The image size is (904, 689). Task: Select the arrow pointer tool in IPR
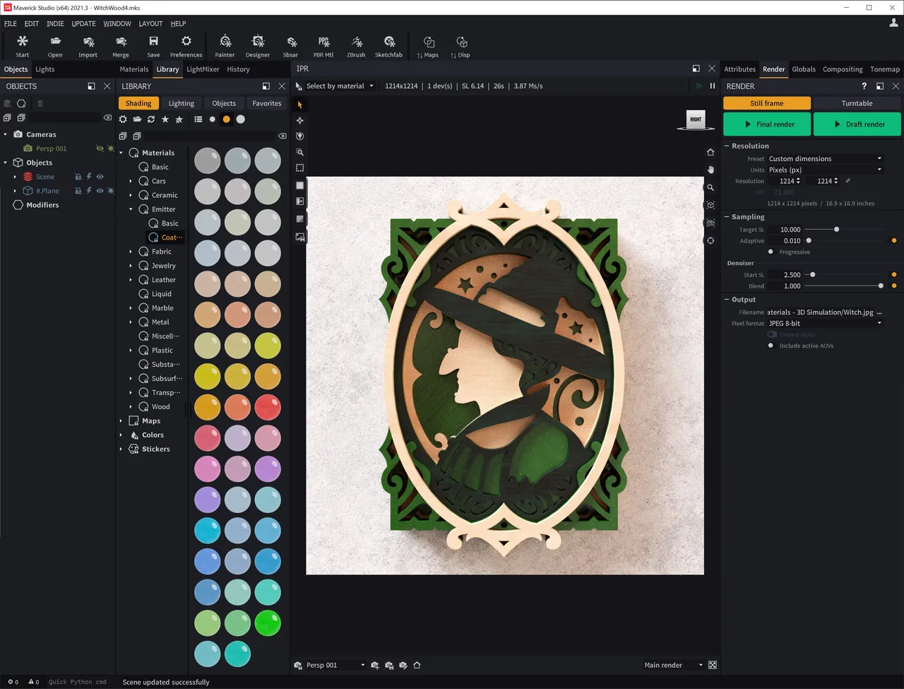click(300, 105)
